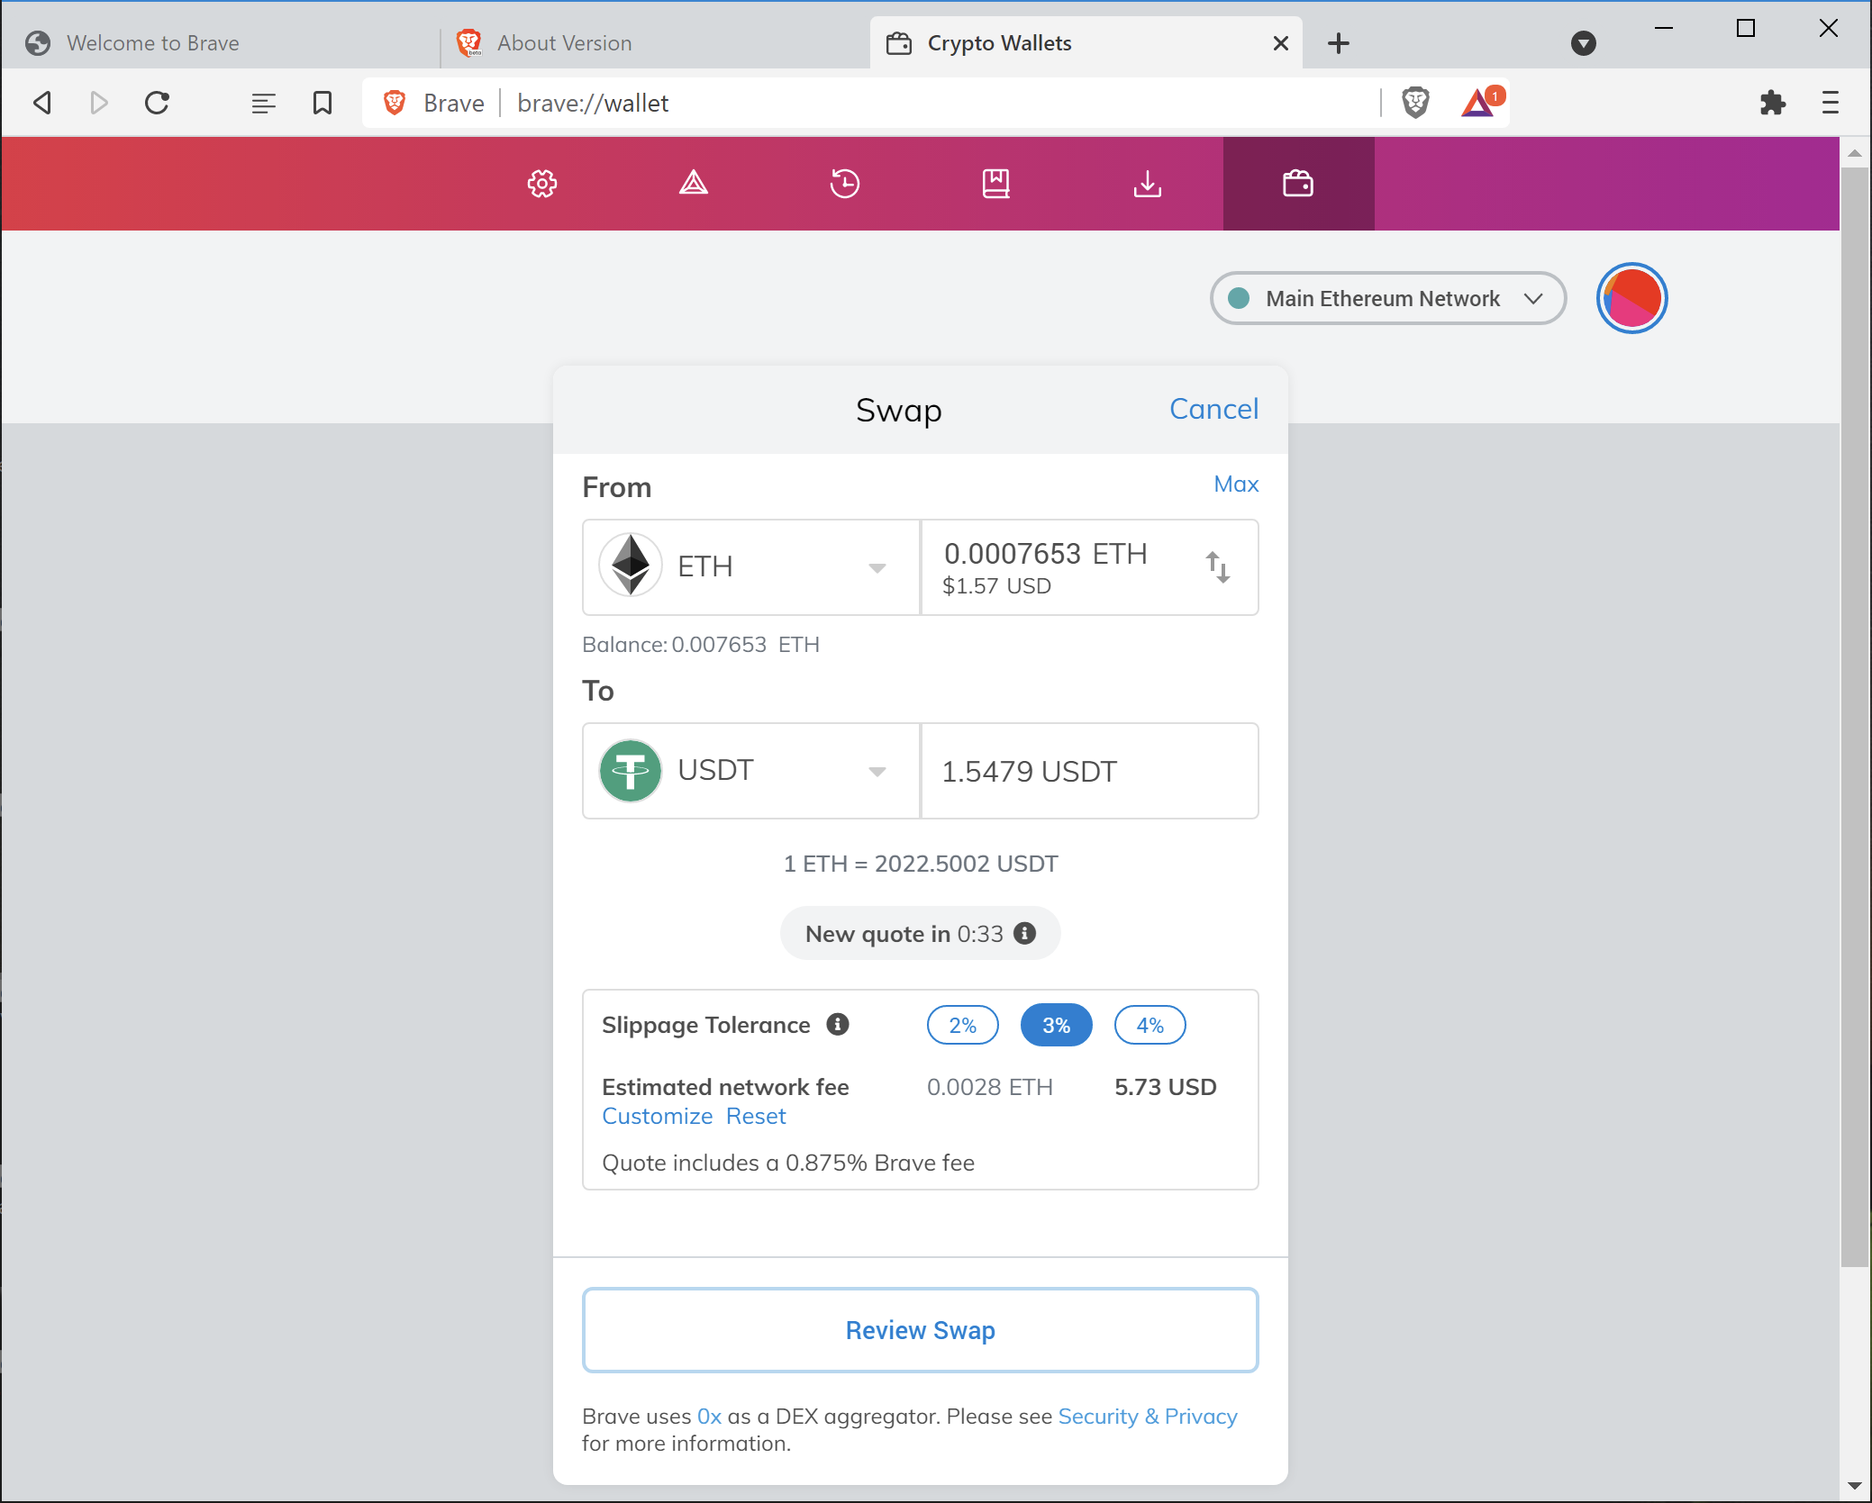Click Reset network fee link
Image resolution: width=1872 pixels, height=1503 pixels.
click(756, 1116)
